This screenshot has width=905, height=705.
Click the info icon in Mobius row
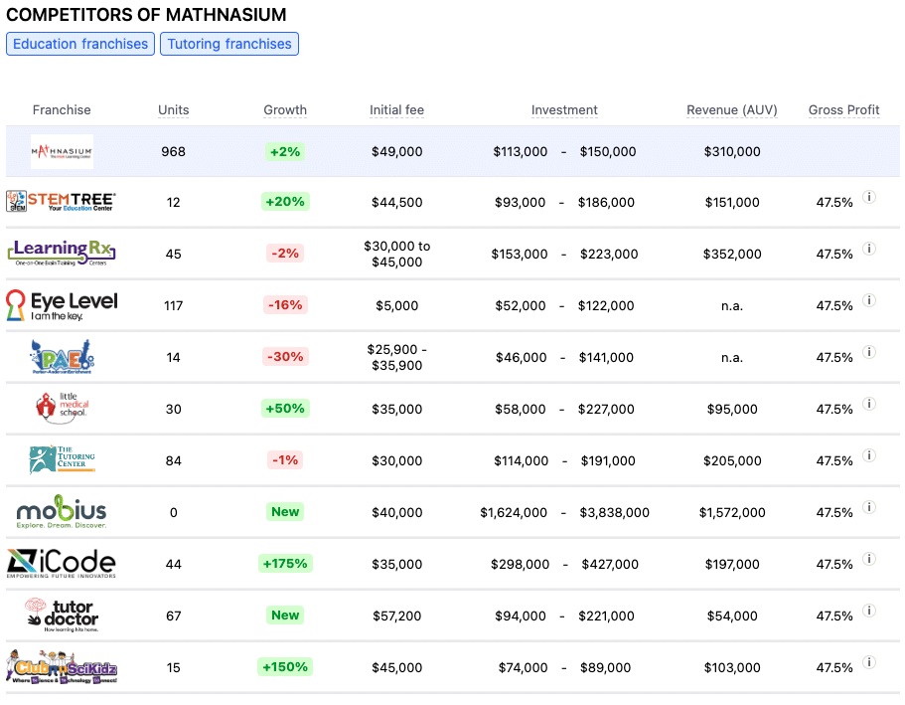pyautogui.click(x=869, y=507)
